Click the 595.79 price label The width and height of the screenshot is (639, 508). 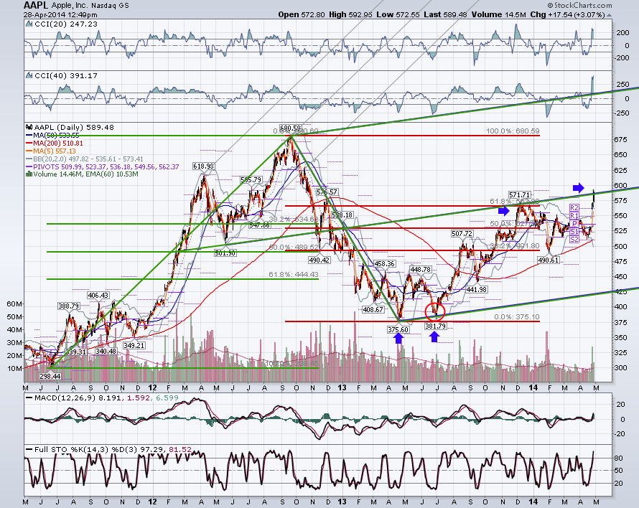(x=251, y=179)
